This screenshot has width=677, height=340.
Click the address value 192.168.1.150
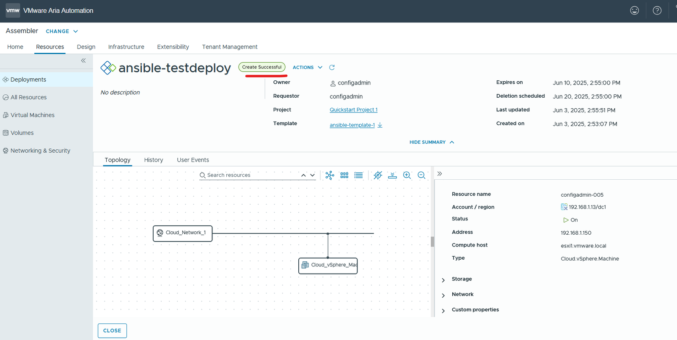coord(576,233)
